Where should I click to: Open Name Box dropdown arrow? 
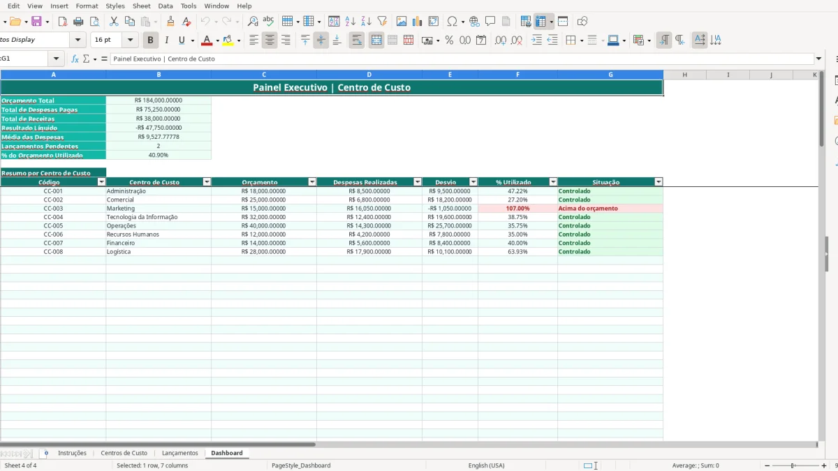click(x=57, y=59)
